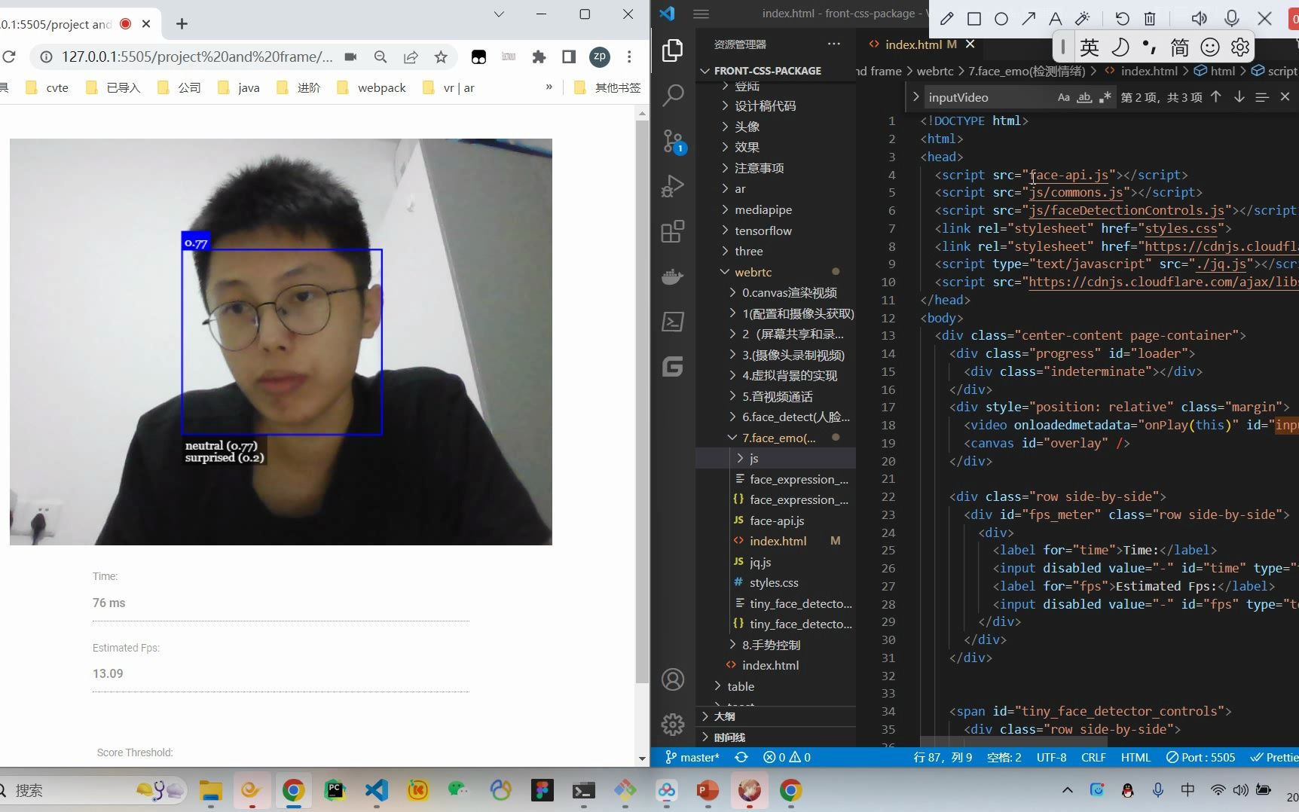Select the highlighter pen annotation tool

(1083, 19)
